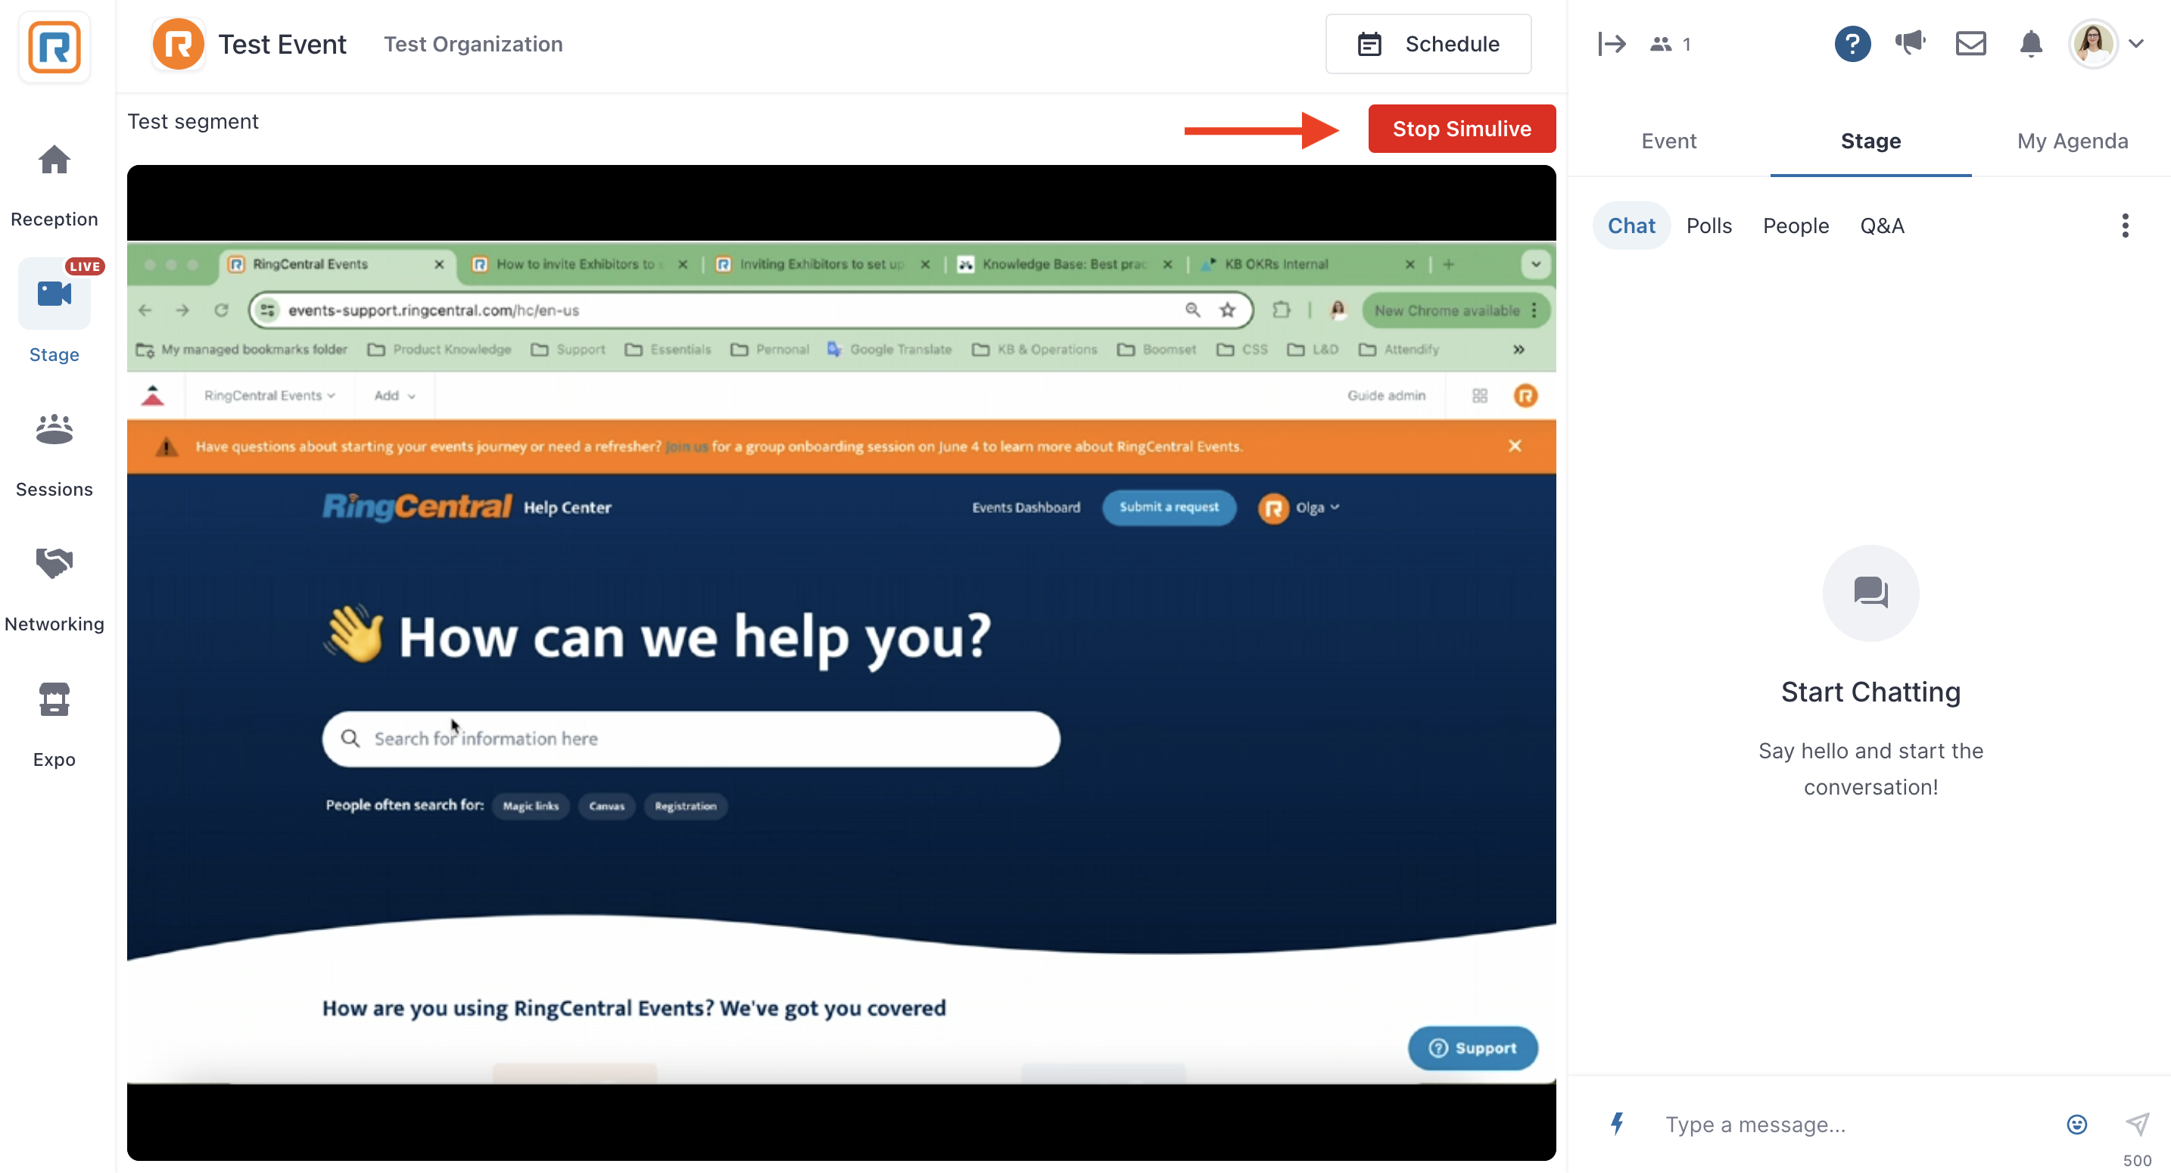The image size is (2171, 1173).
Task: Open the People sub-tab
Action: click(1795, 226)
